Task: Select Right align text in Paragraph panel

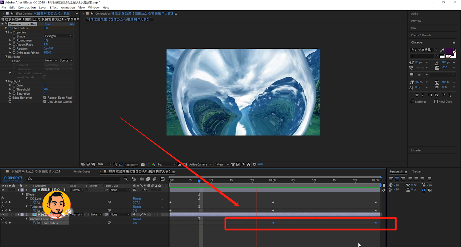Action: [403, 178]
